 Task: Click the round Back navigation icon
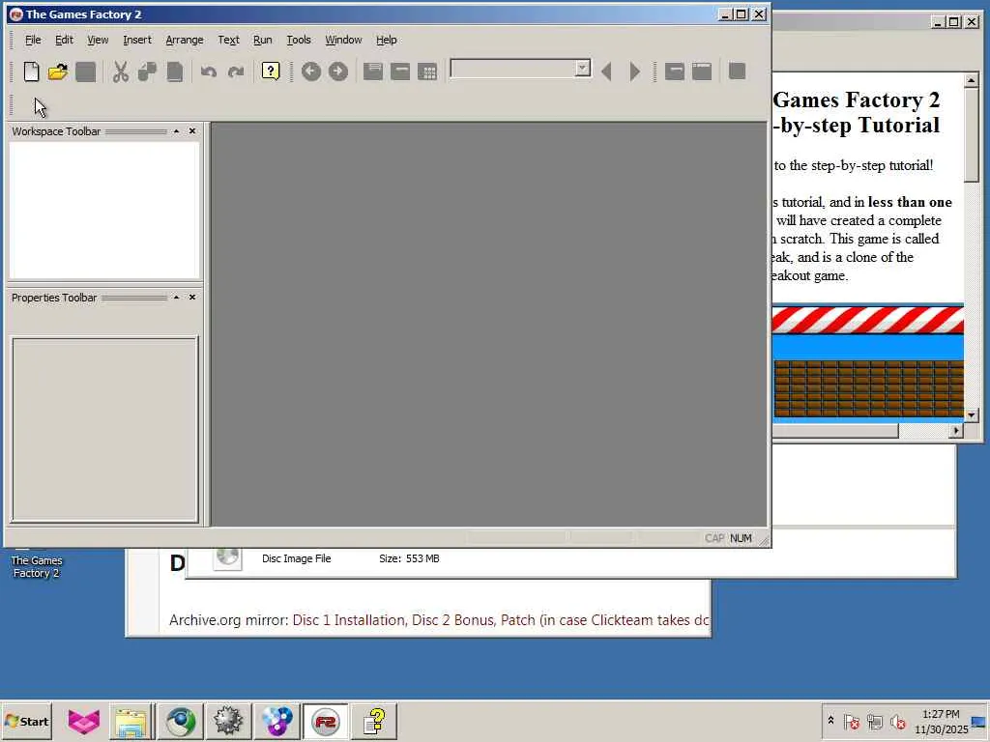point(310,71)
